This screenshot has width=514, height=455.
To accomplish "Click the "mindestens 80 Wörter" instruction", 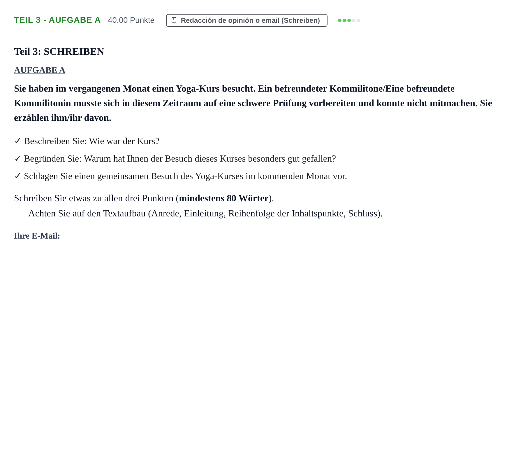I will [224, 198].
